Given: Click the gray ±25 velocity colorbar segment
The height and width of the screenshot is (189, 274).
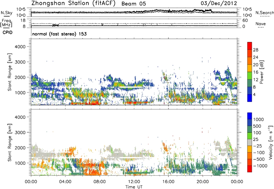Looking at the screenshot, I should pyautogui.click(x=250, y=142).
